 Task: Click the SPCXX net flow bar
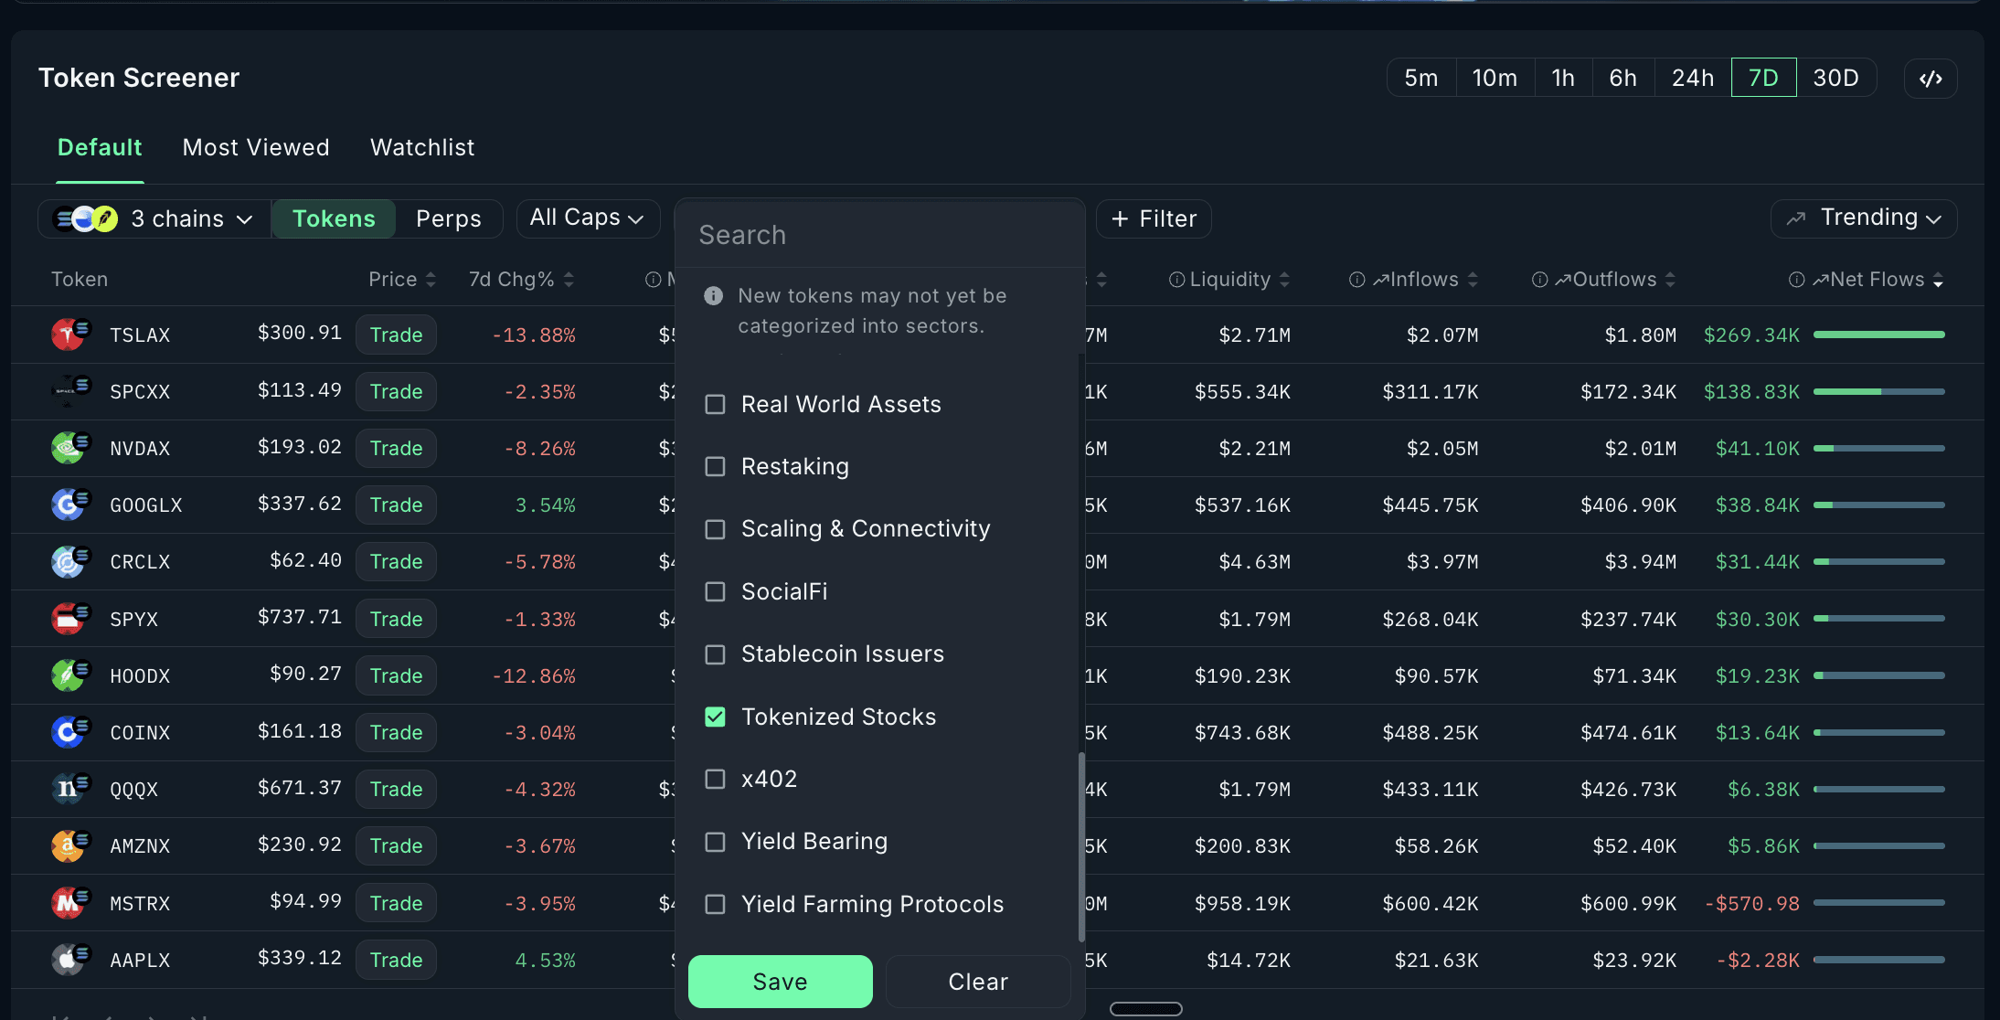tap(1879, 391)
